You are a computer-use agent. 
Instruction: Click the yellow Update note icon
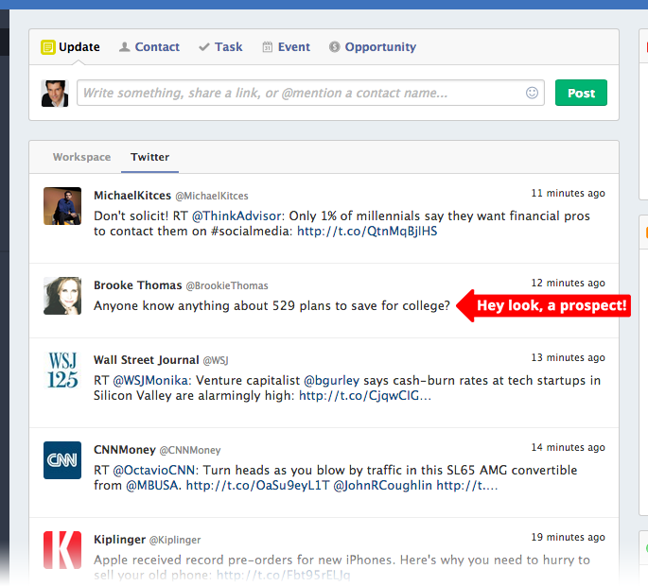pyautogui.click(x=48, y=47)
